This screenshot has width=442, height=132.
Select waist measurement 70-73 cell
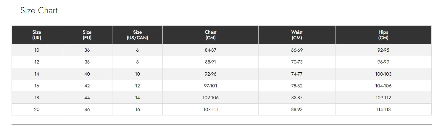tap(297, 62)
